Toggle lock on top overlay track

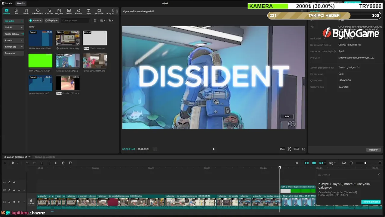9,182
